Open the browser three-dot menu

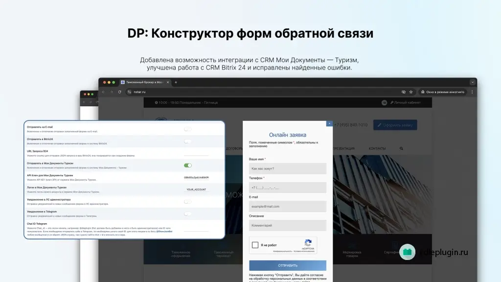[x=472, y=92]
